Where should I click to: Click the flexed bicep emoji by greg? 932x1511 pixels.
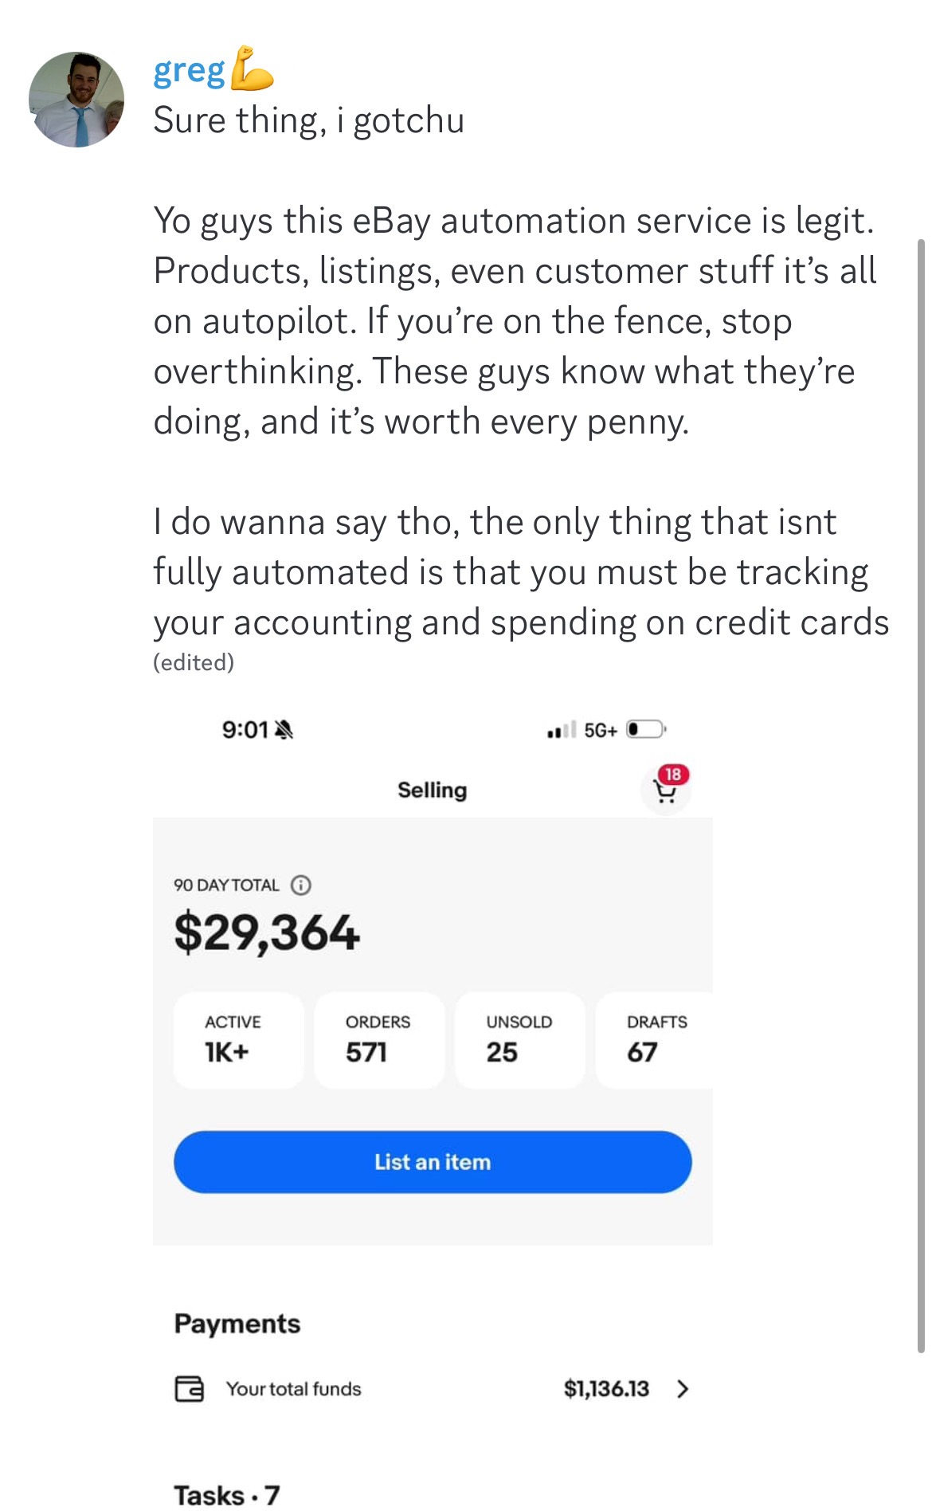coord(252,70)
